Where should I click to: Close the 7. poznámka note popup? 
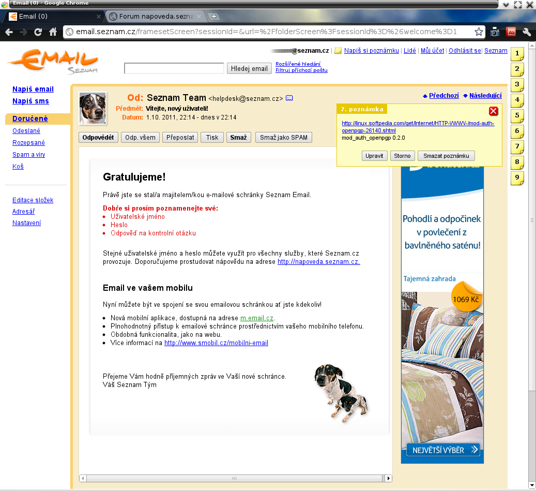pos(493,111)
